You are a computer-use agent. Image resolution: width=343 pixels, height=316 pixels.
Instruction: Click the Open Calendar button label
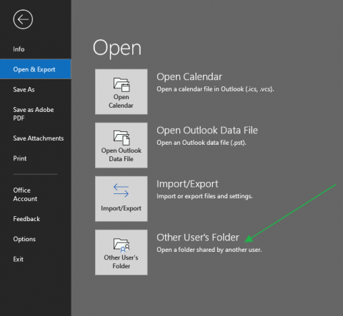click(121, 101)
